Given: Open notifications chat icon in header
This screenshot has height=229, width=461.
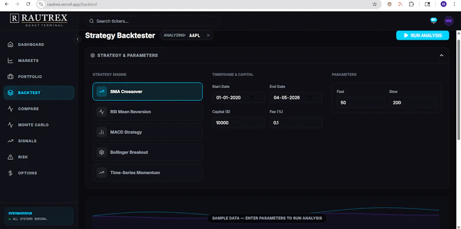Looking at the screenshot, I should click(433, 21).
